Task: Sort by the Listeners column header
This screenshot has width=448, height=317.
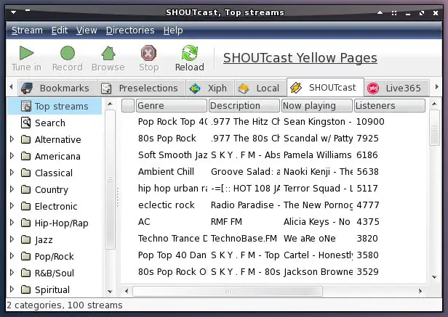Action: (x=390, y=106)
